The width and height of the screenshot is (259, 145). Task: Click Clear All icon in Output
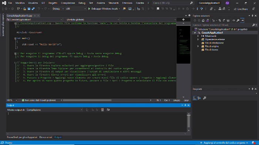pos(102,110)
